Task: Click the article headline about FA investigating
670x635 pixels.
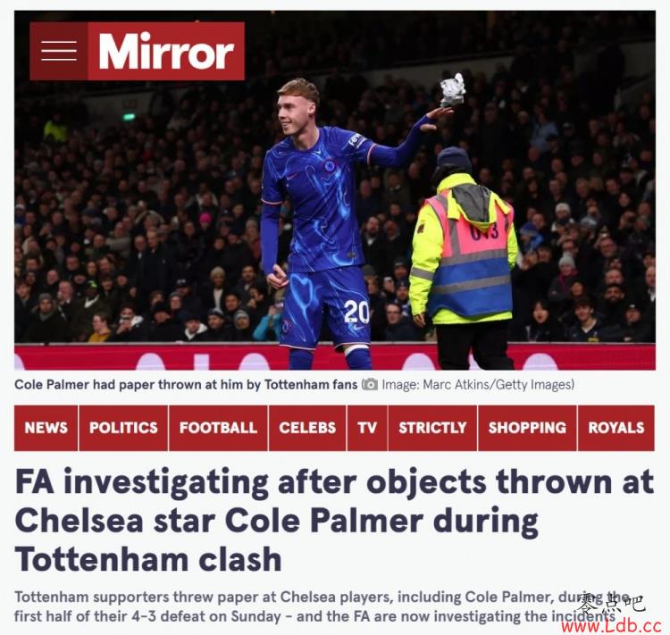Action: (334, 520)
